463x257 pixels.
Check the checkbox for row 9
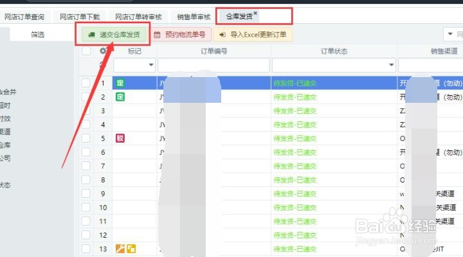pos(86,193)
